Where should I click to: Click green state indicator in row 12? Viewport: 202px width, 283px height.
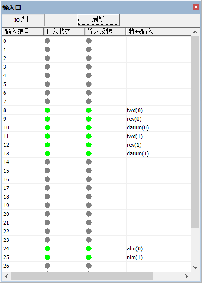click(x=47, y=145)
